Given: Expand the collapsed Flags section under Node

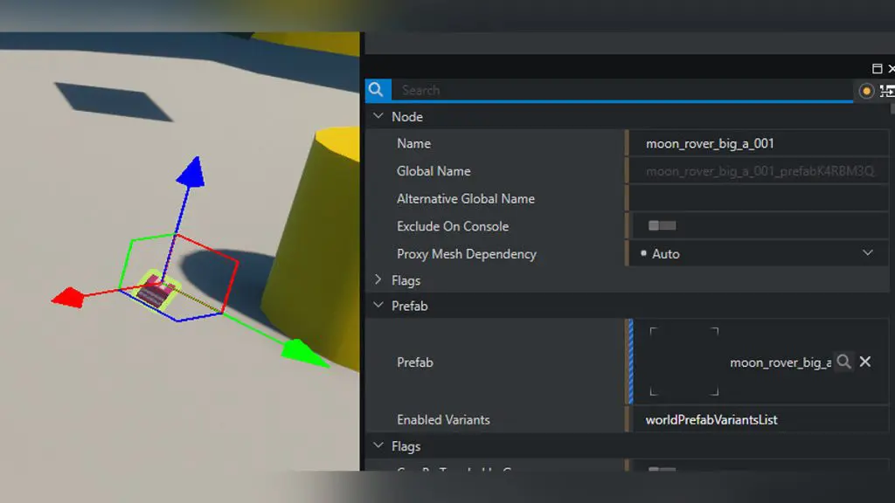Looking at the screenshot, I should coord(378,280).
